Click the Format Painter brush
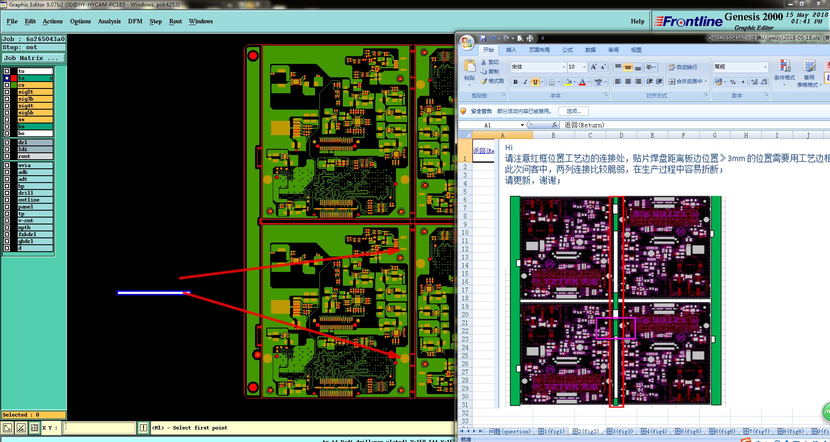 point(484,81)
